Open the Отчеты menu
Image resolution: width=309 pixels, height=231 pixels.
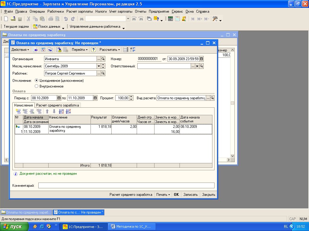pos(141,11)
